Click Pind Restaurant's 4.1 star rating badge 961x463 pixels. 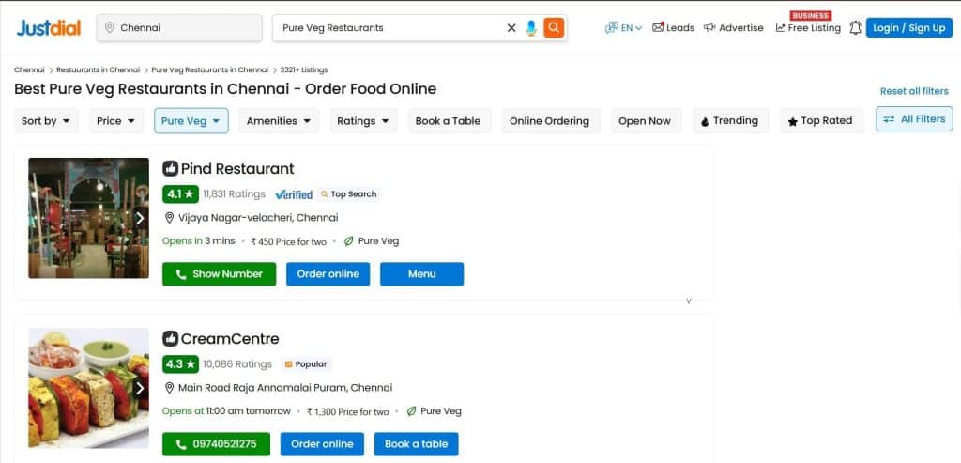[x=180, y=194]
